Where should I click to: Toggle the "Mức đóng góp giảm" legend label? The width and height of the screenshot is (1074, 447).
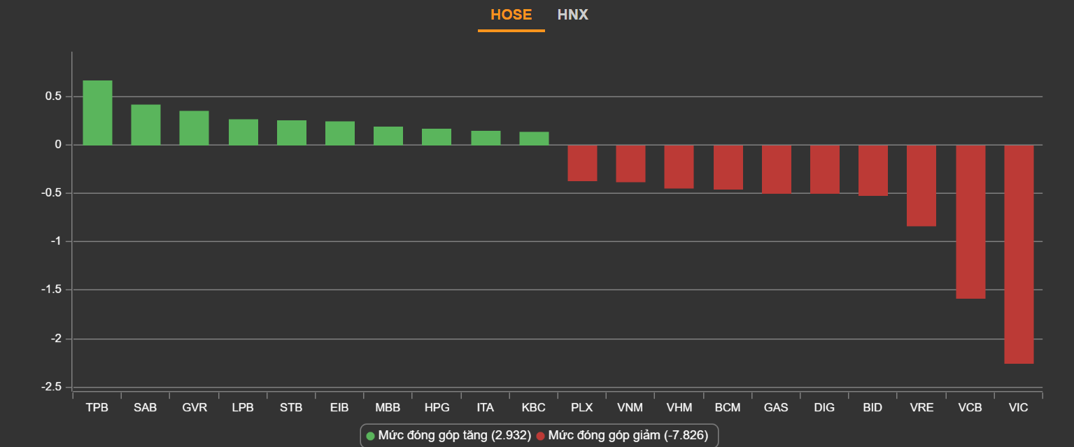[x=628, y=436]
